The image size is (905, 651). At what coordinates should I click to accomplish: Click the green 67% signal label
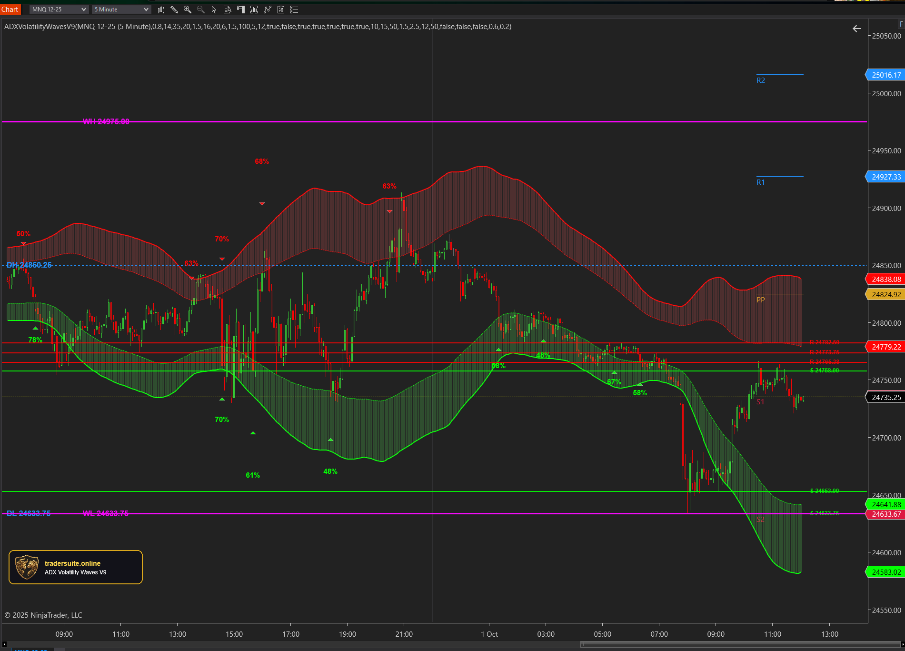click(614, 382)
